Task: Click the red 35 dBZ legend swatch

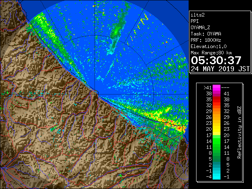Action: pyautogui.click(x=217, y=100)
